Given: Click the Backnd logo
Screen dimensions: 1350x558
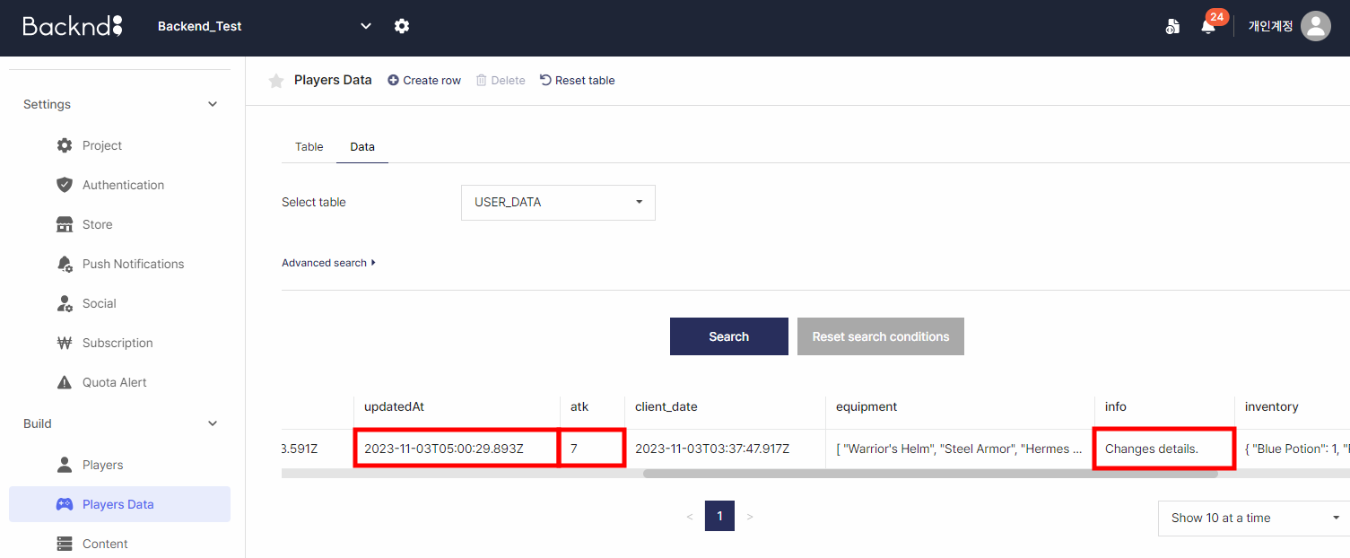Looking at the screenshot, I should pyautogui.click(x=73, y=26).
